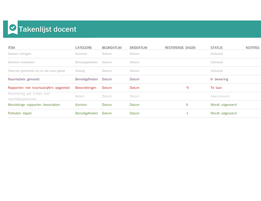Select the 'Naamlabels gemaakt' item cell

tap(24, 79)
